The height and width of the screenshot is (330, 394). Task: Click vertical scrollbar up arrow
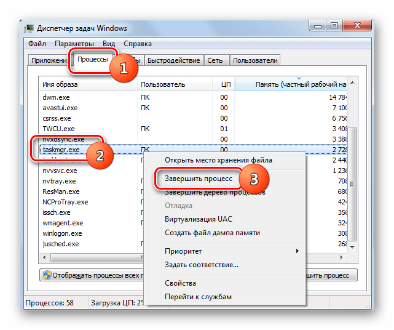352,82
